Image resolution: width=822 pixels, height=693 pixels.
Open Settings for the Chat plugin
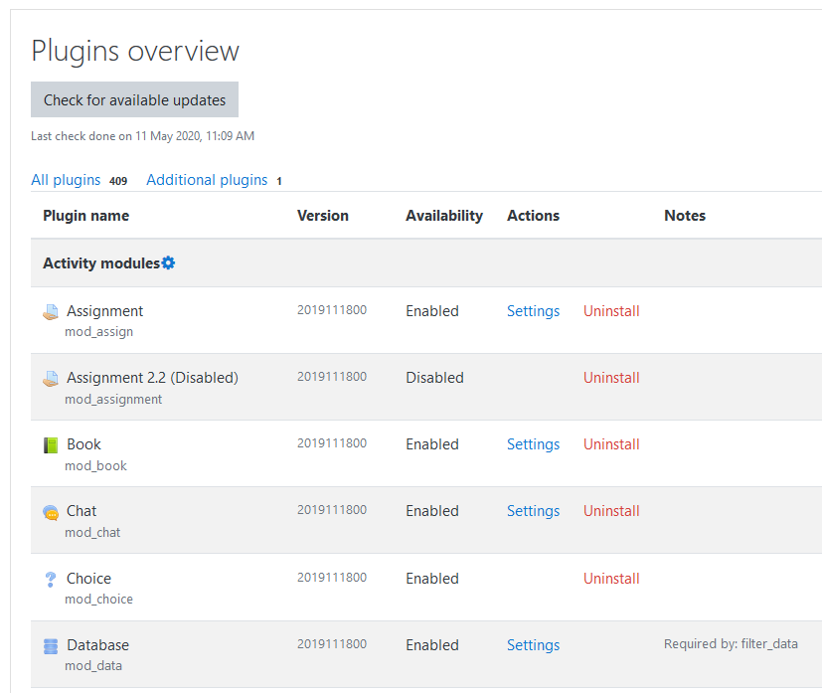pos(533,511)
